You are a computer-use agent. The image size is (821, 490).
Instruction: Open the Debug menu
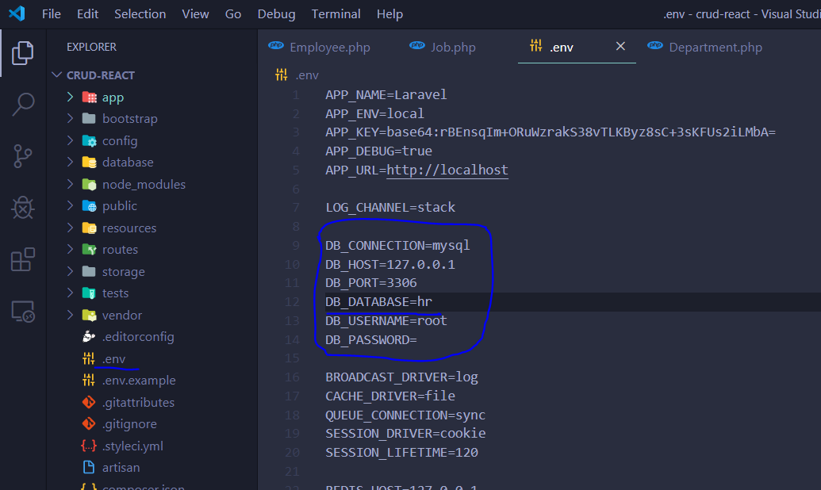point(276,13)
